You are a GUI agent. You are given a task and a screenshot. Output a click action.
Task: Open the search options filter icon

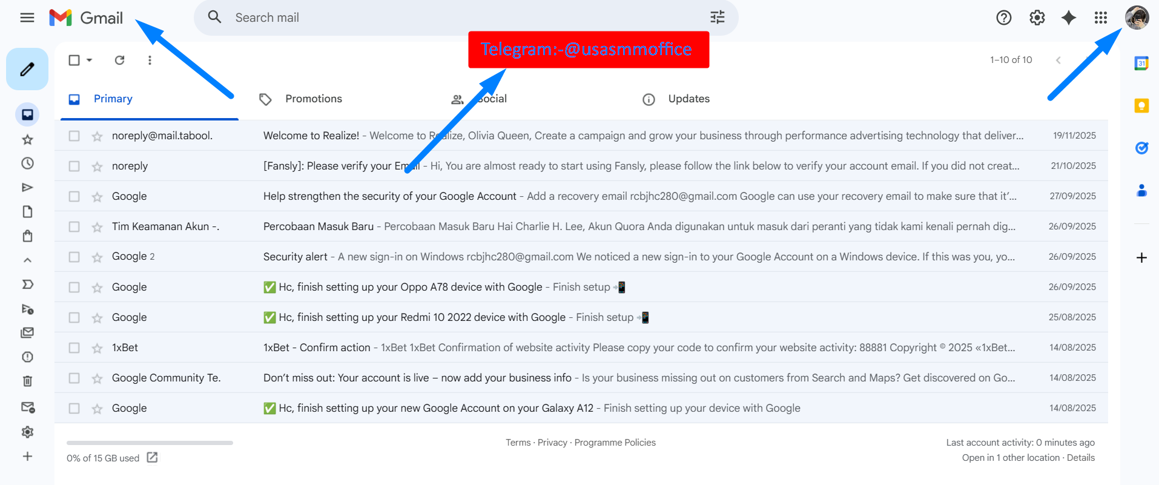(718, 18)
